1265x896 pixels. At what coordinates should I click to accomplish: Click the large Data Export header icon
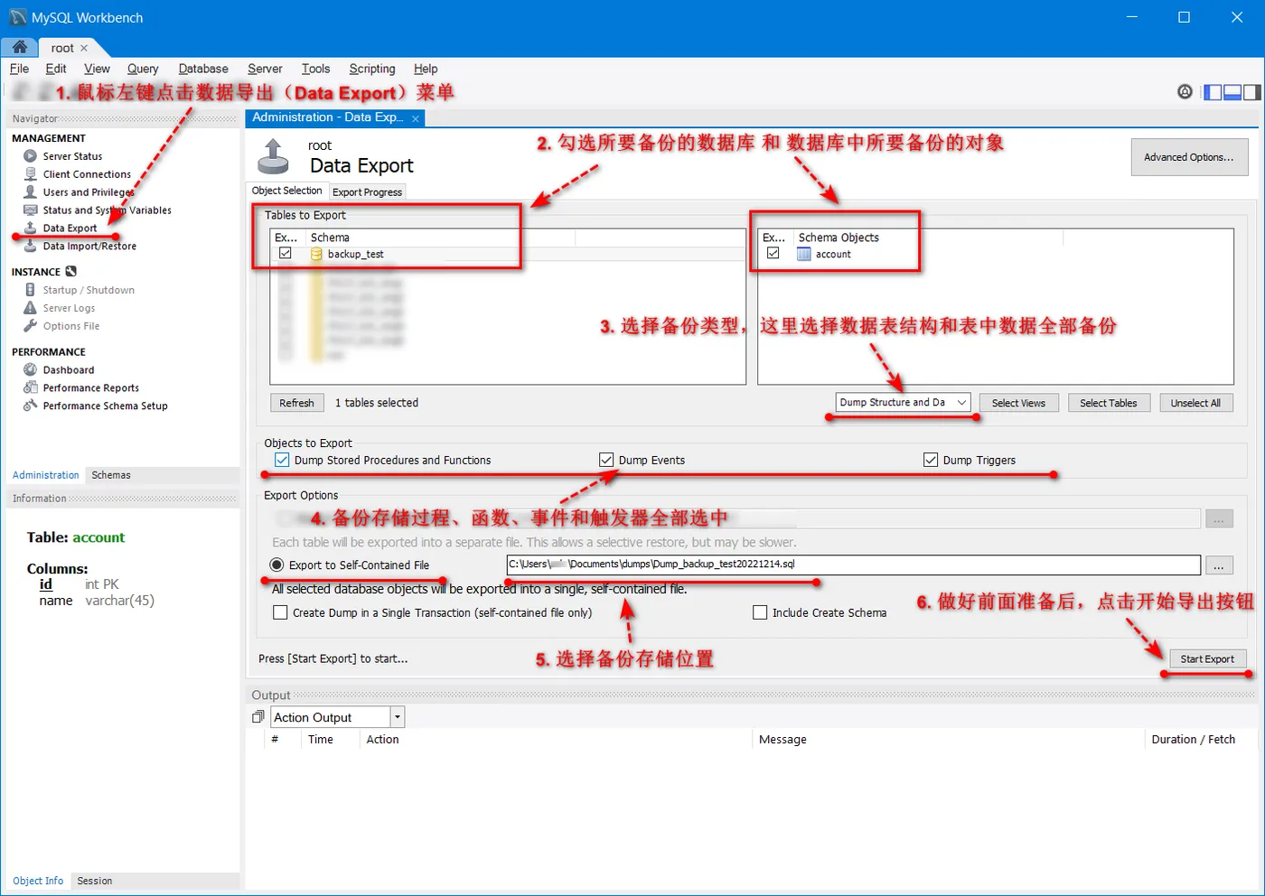[273, 156]
